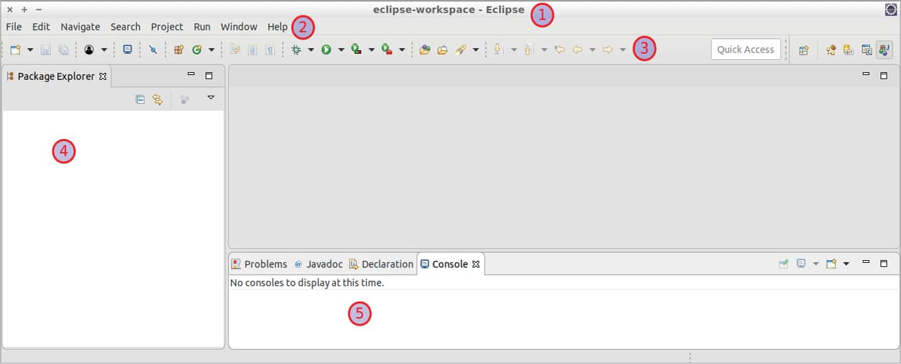Click the Coverage run icon
901x364 pixels.
pos(357,50)
